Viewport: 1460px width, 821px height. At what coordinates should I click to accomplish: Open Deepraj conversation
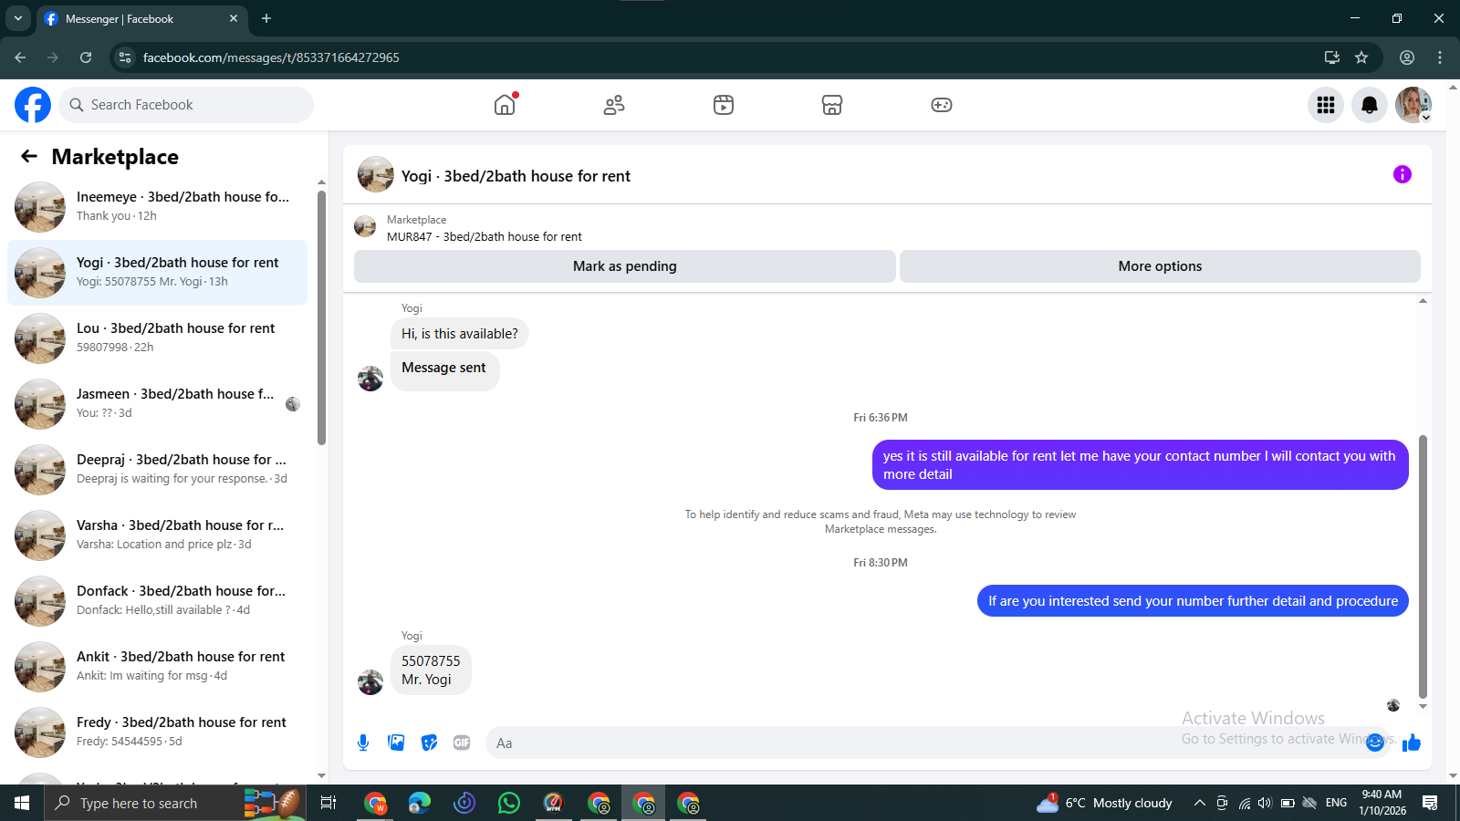pos(157,470)
